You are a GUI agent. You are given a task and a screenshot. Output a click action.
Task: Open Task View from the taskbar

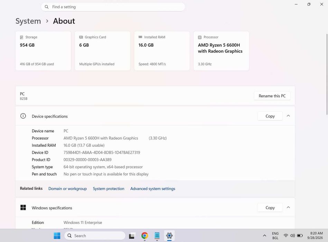(132, 236)
